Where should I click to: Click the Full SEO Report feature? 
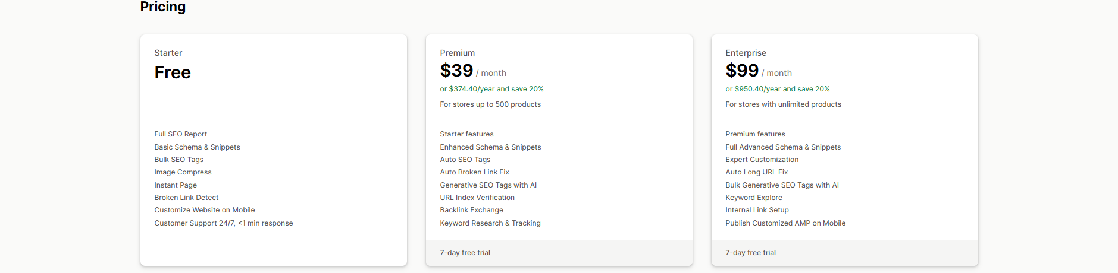pyautogui.click(x=180, y=134)
